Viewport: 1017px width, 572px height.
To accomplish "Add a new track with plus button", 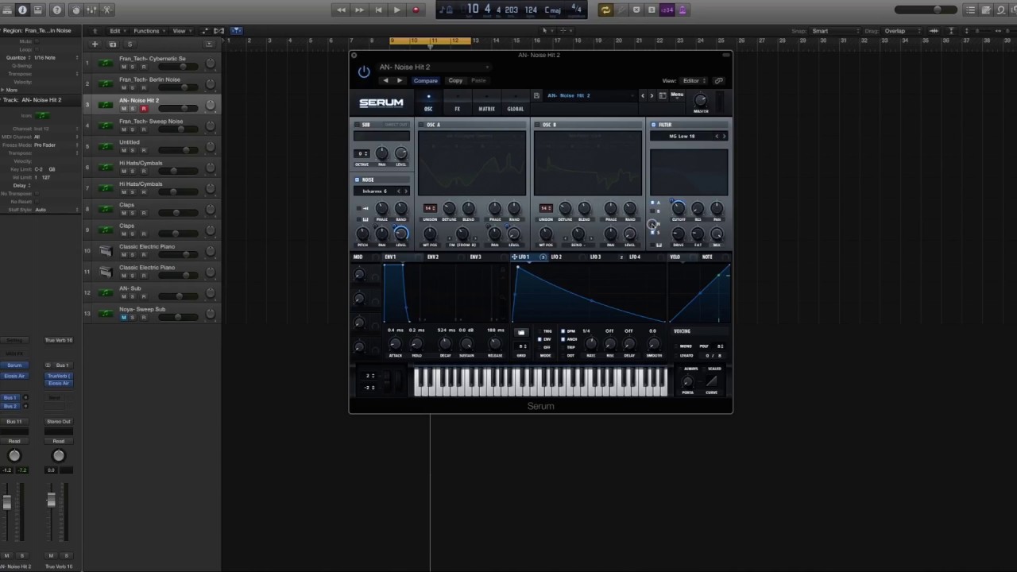I will tap(95, 44).
